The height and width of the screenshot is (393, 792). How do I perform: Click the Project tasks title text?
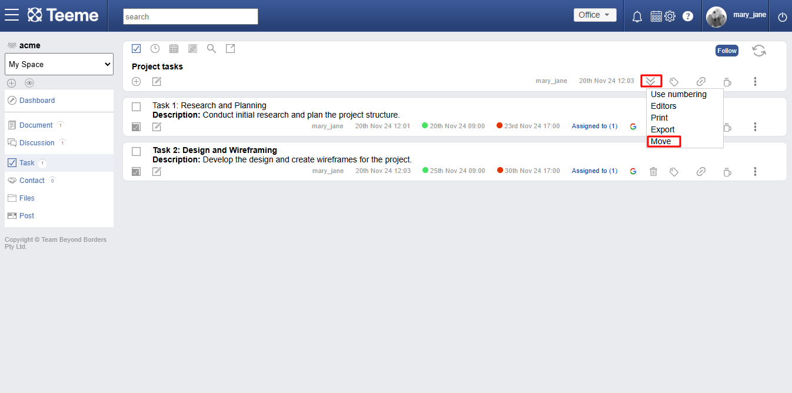[157, 66]
